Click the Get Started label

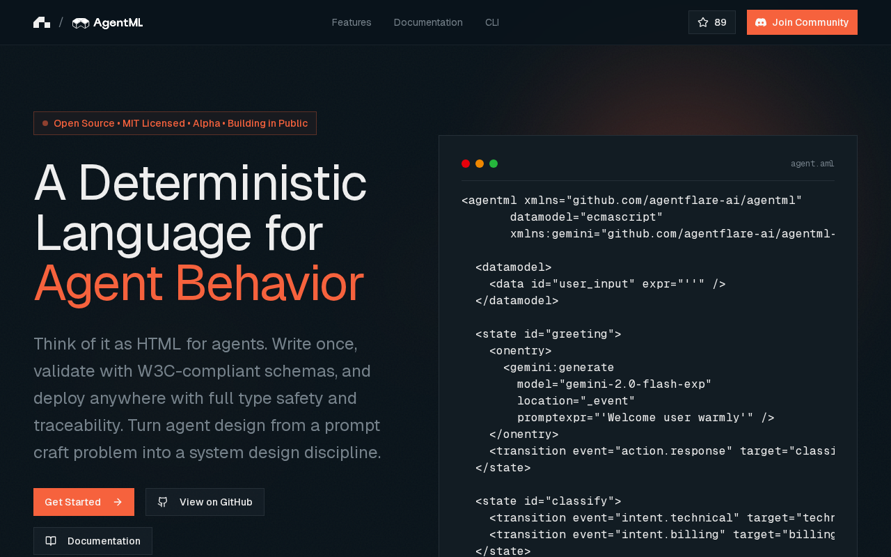72,502
